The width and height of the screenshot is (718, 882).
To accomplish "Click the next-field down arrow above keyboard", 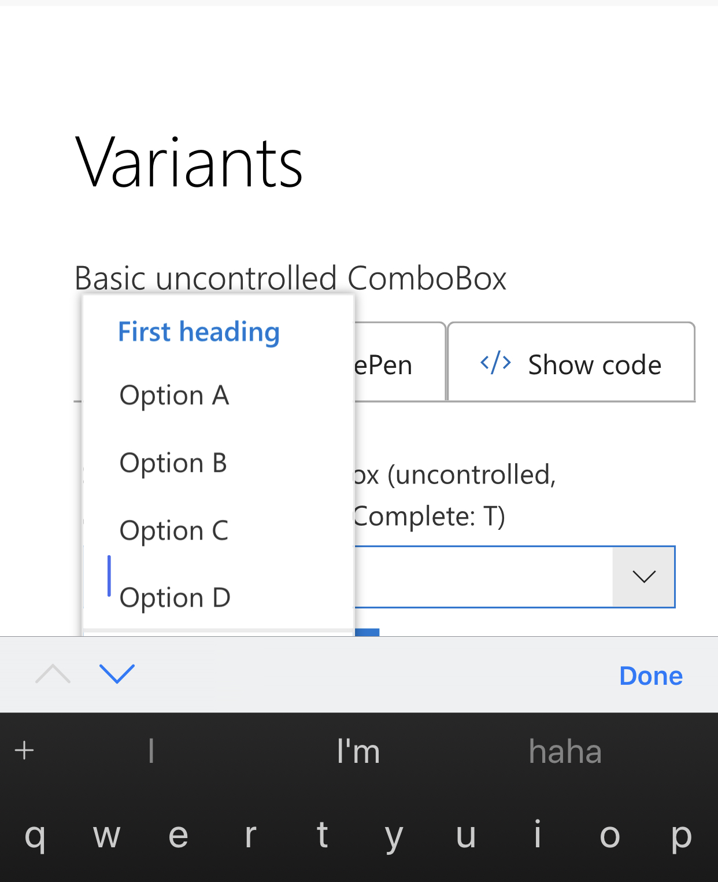I will [117, 675].
